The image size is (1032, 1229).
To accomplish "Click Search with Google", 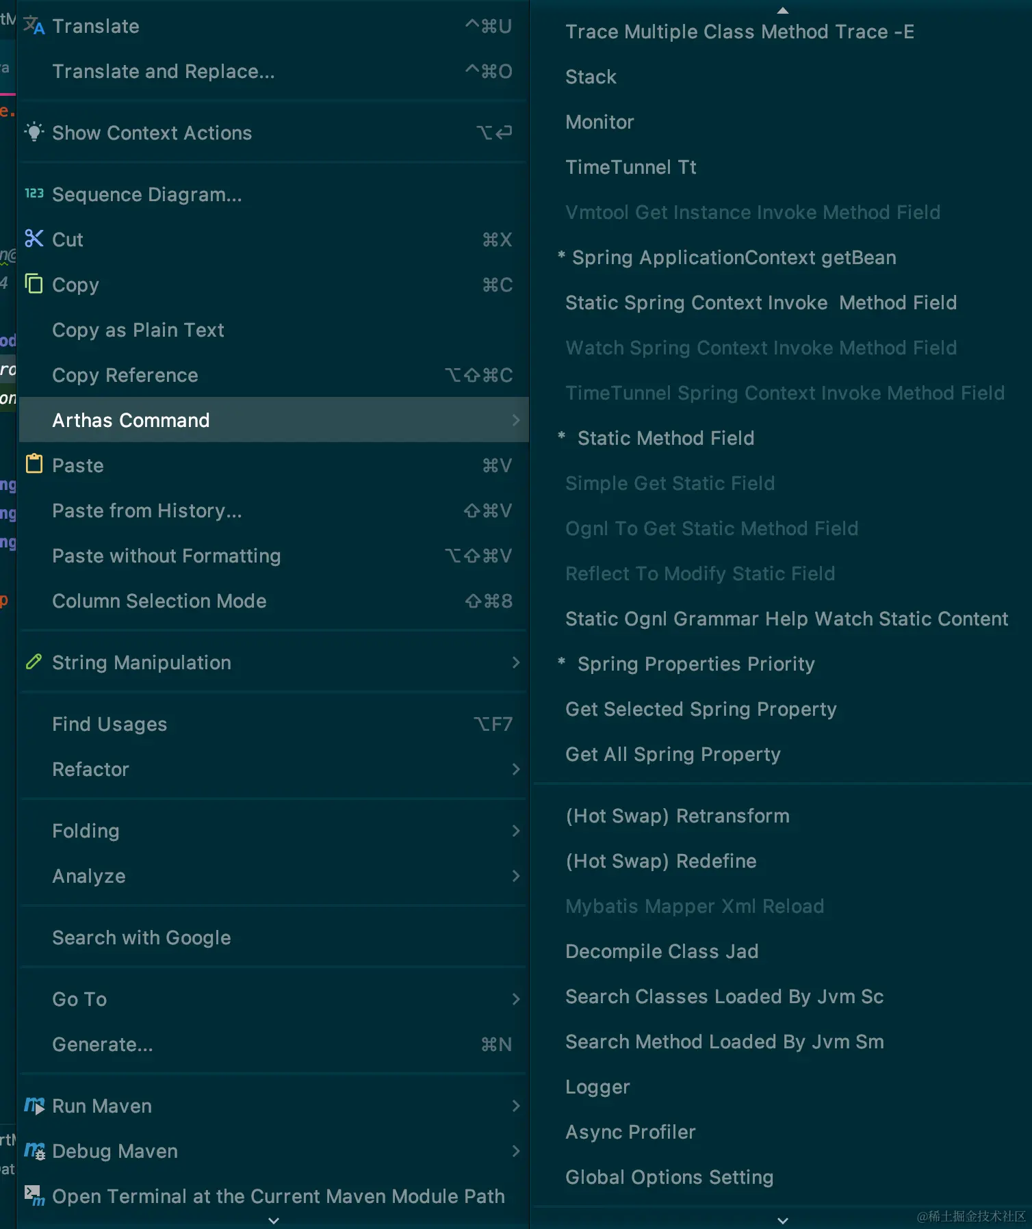I will [x=141, y=937].
